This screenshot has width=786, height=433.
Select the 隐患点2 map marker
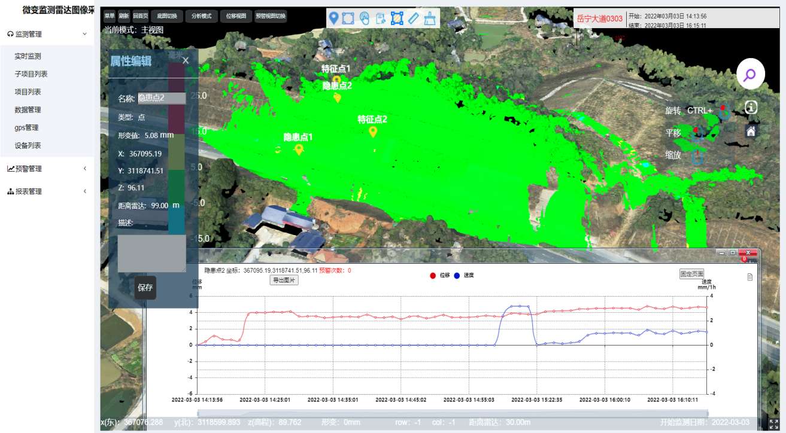pos(337,97)
